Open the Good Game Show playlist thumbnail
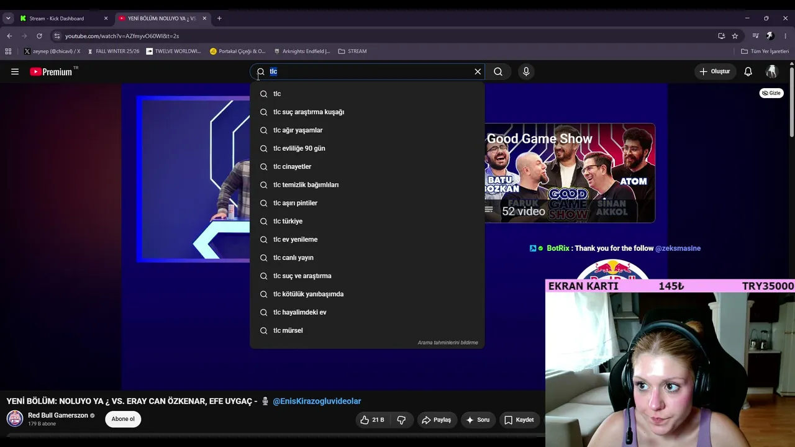This screenshot has height=447, width=795. (x=570, y=173)
